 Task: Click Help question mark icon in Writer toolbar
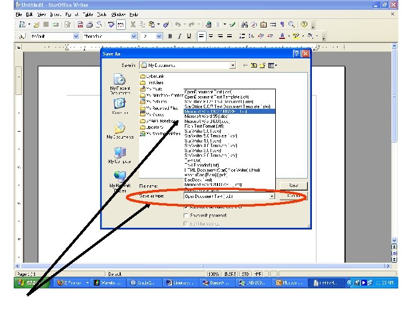point(304,25)
